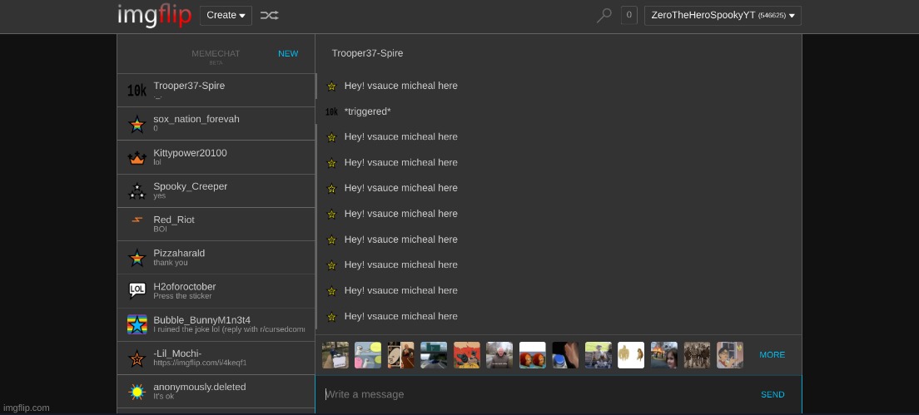Click the MEMECHAT beta heading

click(x=216, y=56)
